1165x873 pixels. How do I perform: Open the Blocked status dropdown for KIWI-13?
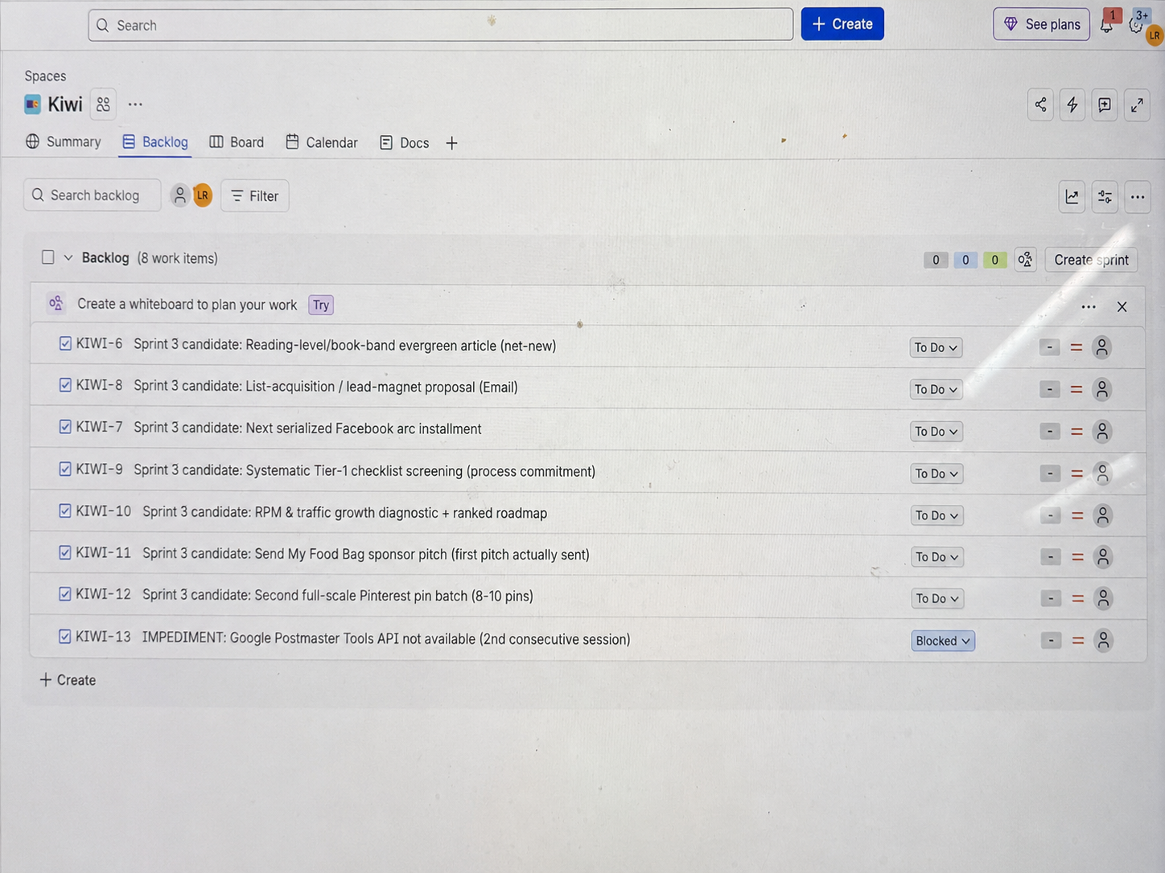943,641
